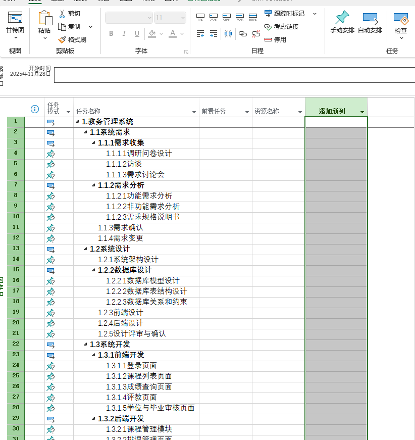The image size is (415, 440).
Task: Click Cut (剪切) scissors icon
Action: 62,14
